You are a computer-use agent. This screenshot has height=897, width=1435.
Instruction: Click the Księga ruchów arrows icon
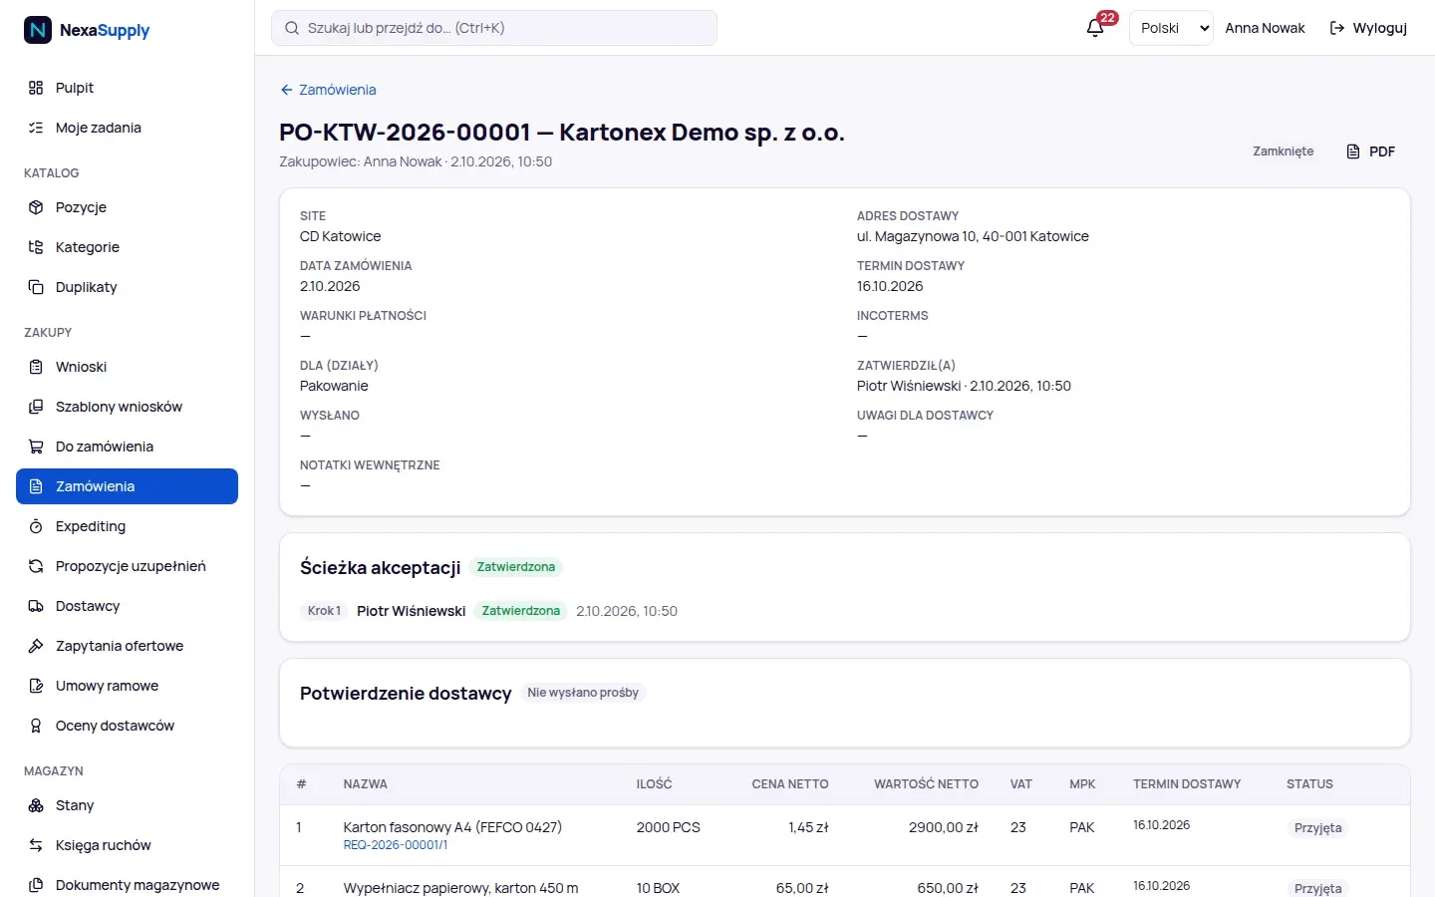tap(36, 845)
